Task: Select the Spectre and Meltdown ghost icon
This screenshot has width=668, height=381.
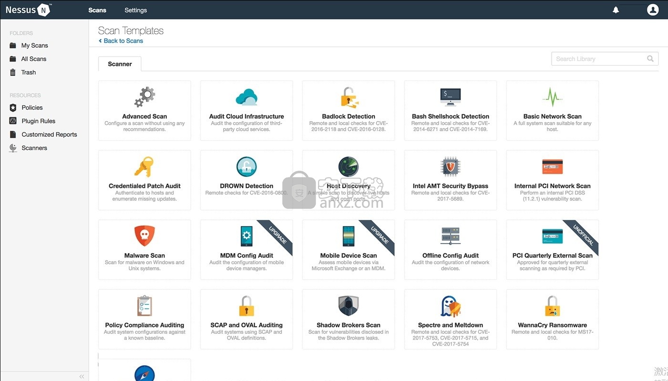Action: pos(451,306)
